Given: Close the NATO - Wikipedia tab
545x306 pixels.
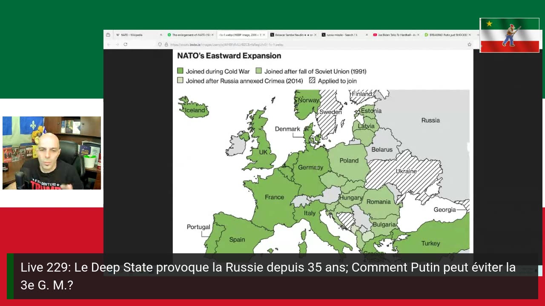Looking at the screenshot, I should 161,35.
